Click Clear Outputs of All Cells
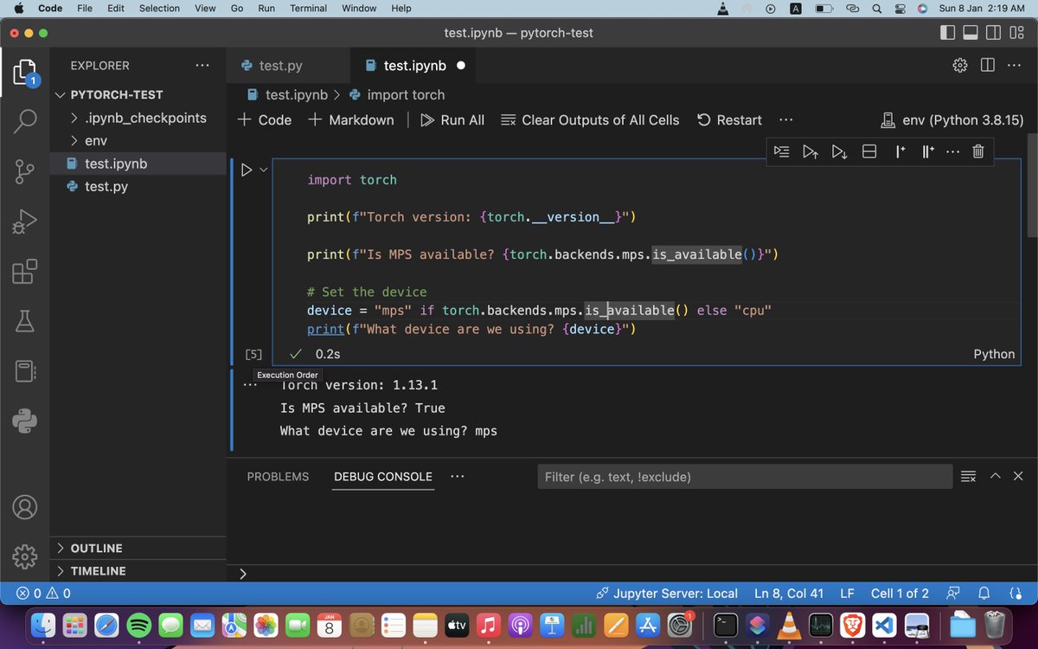Image resolution: width=1038 pixels, height=649 pixels. (590, 120)
